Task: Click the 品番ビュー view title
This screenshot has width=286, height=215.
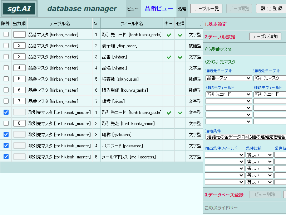Action: 159,9
